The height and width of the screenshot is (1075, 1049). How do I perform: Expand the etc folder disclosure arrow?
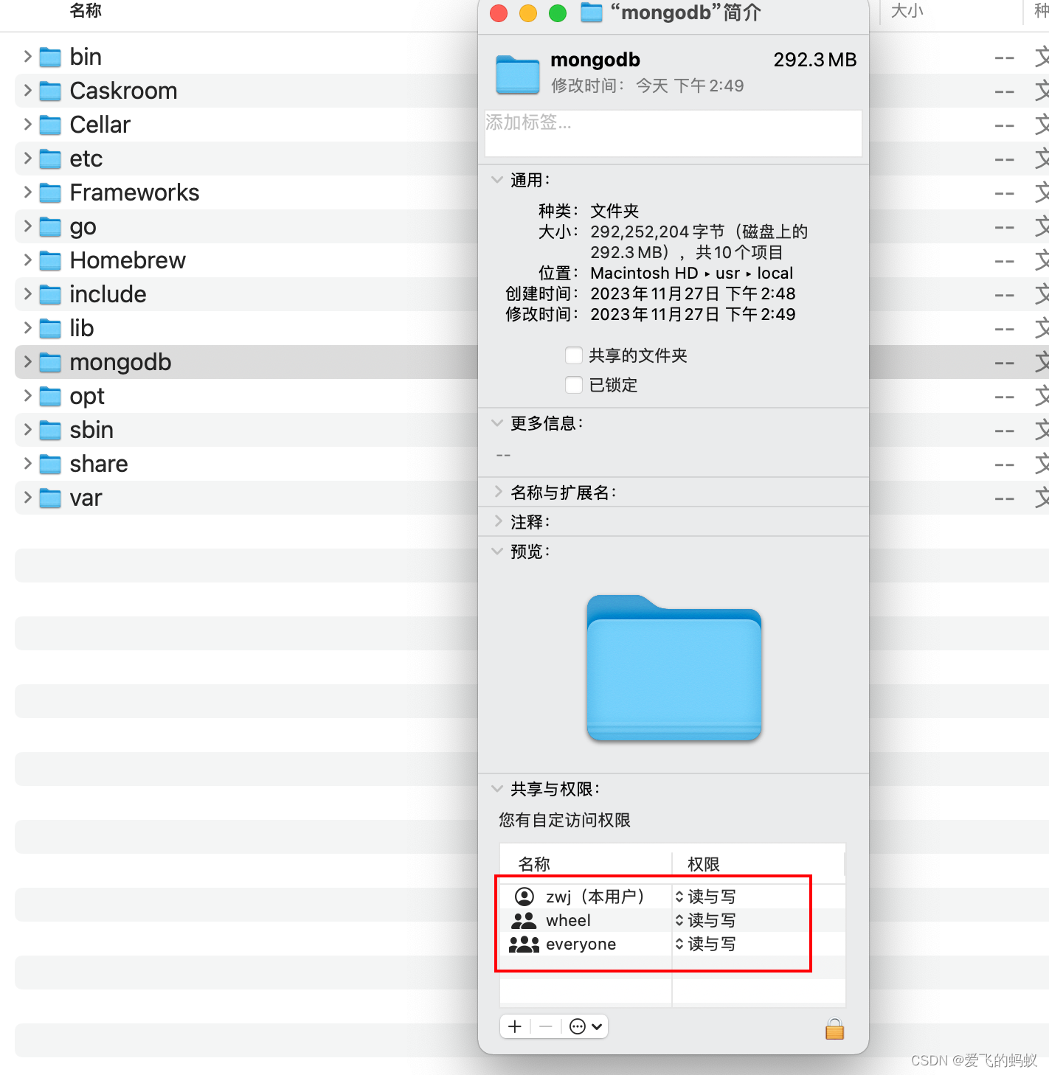[x=27, y=159]
